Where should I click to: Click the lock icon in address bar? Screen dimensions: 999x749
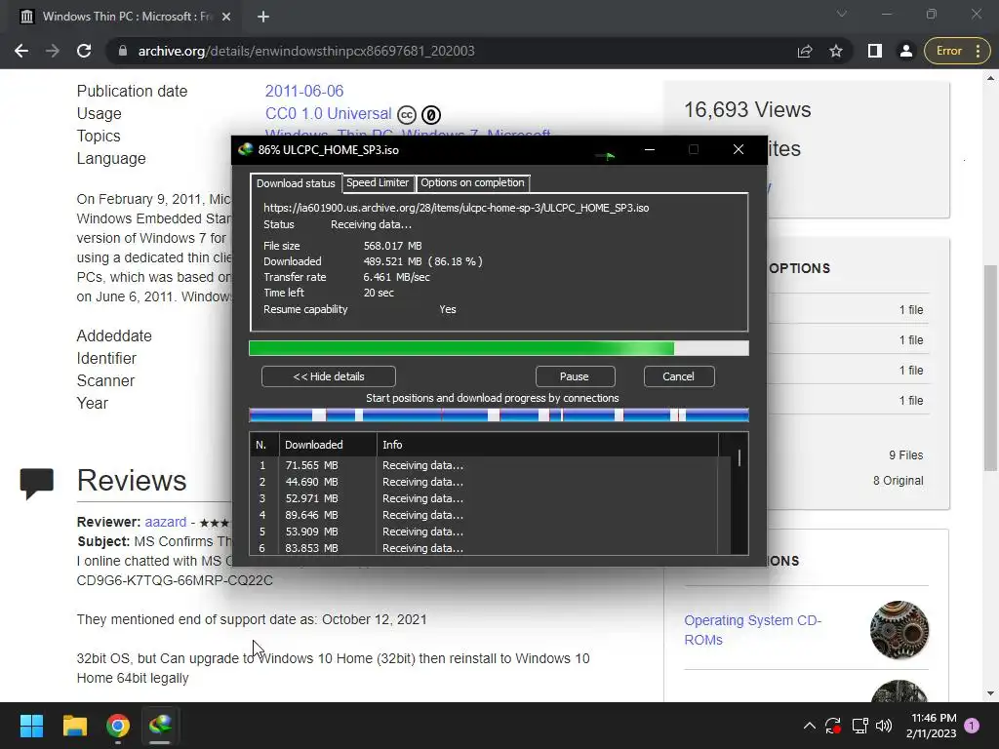tap(123, 51)
